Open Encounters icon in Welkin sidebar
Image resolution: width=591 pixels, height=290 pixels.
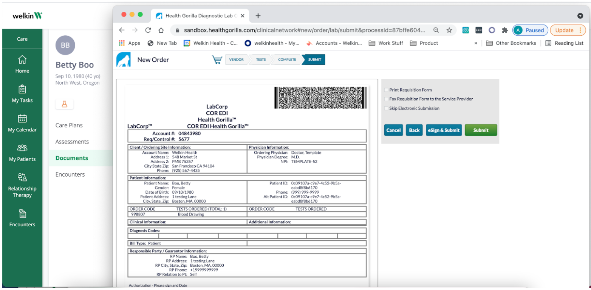(22, 218)
